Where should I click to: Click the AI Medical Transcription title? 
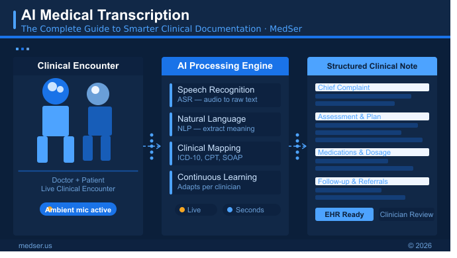tap(105, 15)
